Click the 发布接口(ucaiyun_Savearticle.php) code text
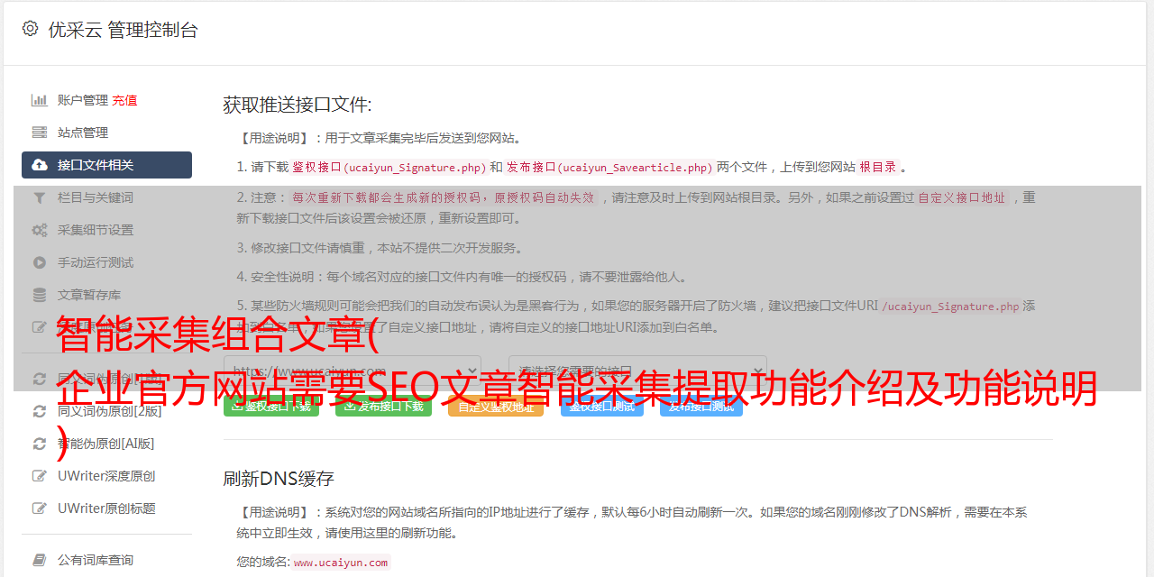Image resolution: width=1154 pixels, height=577 pixels. [x=609, y=167]
